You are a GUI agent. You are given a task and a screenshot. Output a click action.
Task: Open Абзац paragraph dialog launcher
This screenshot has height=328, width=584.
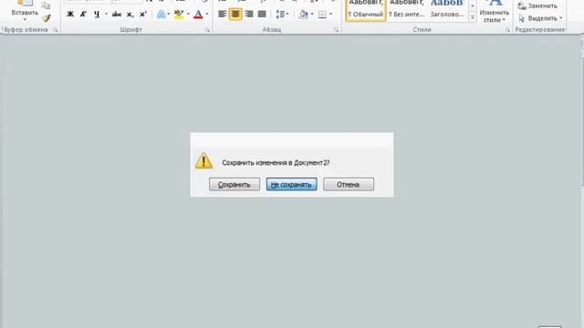(337, 30)
